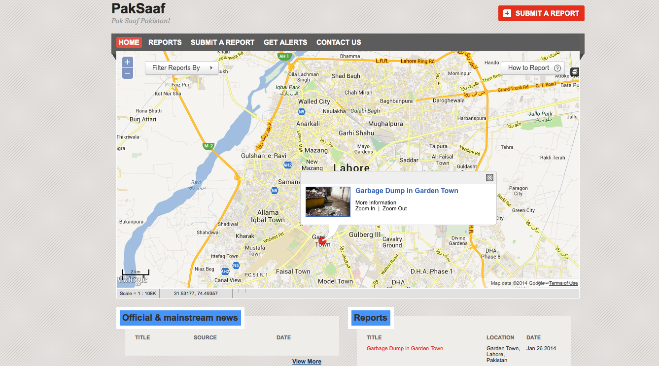
Task: Click the Model Town map label
Action: 335,281
